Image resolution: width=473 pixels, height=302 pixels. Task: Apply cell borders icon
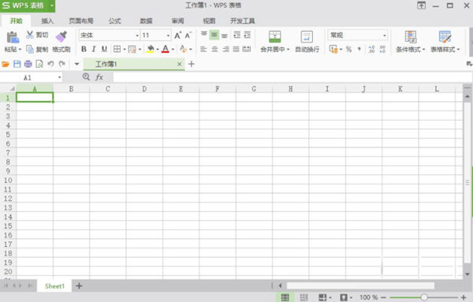pyautogui.click(x=117, y=49)
